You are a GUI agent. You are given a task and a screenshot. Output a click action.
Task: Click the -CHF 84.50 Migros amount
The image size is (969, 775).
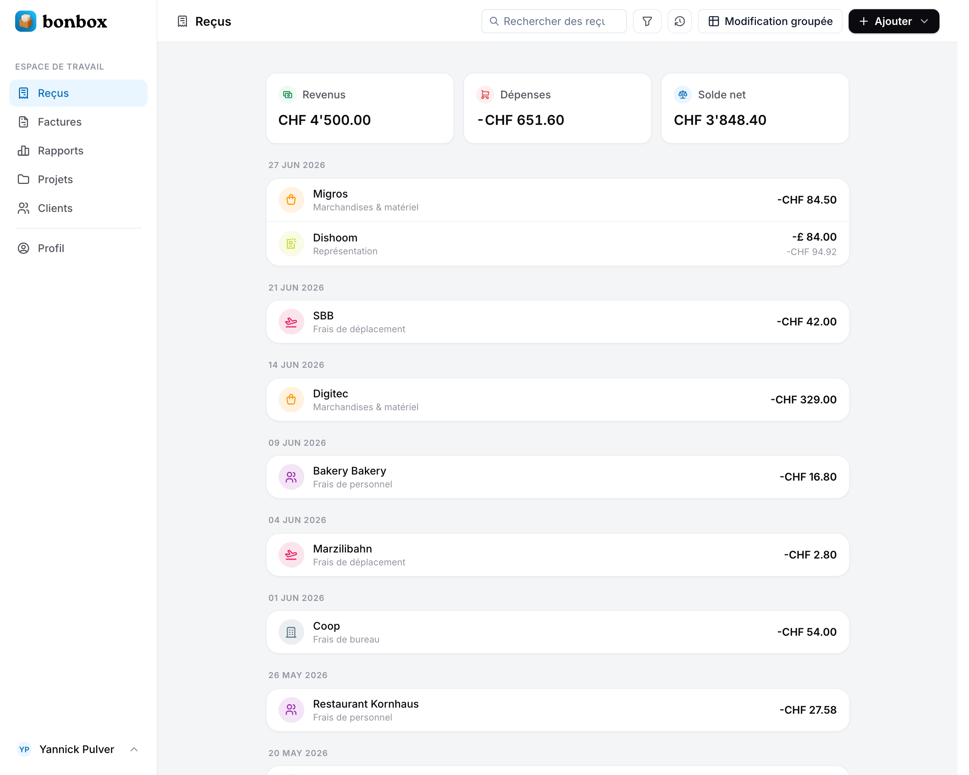807,200
